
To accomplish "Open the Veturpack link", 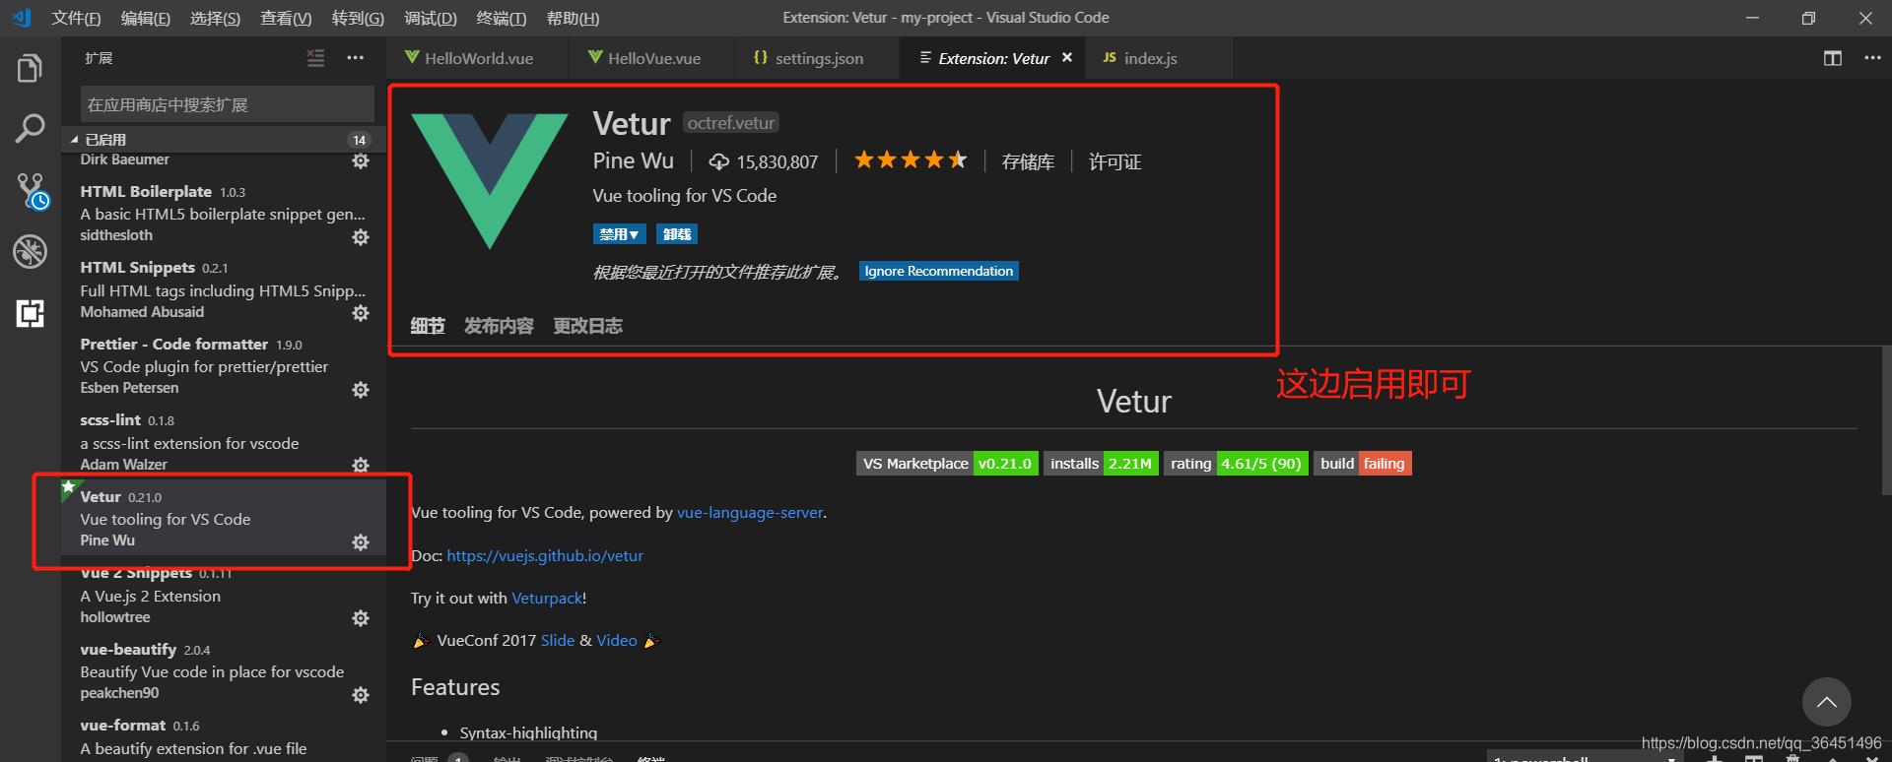I will coord(547,598).
